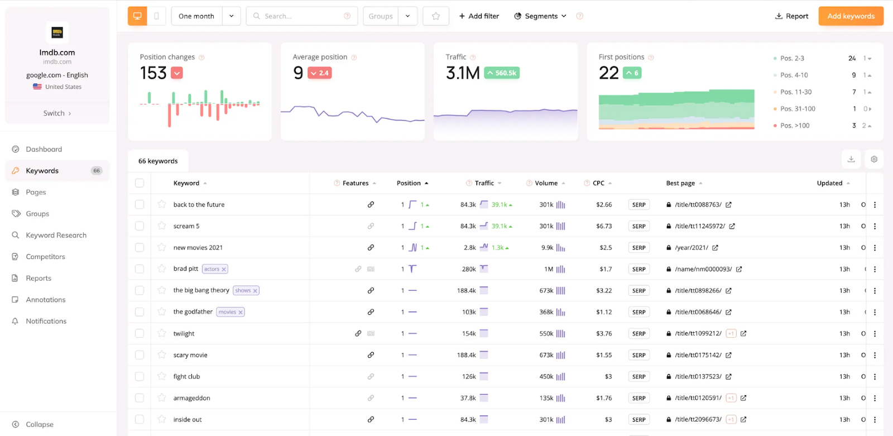Click the Pos. 2-3 legend dot
893x436 pixels.
(x=775, y=59)
